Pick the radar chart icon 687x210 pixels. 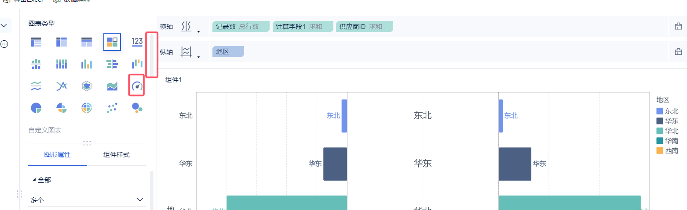(x=87, y=86)
